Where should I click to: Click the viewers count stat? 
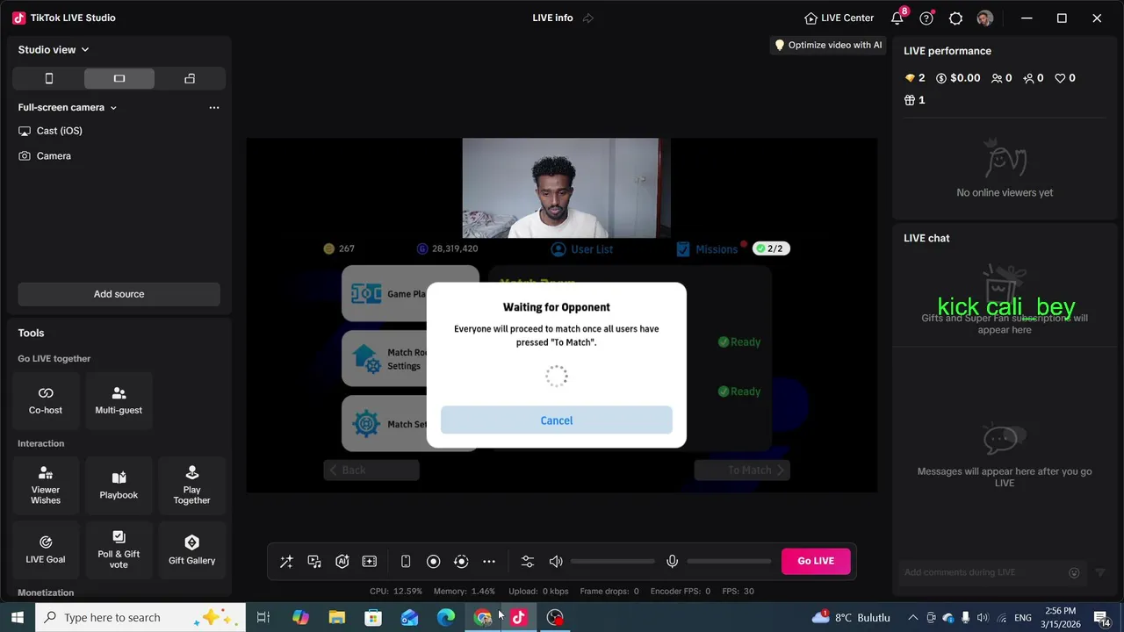[x=1002, y=78]
